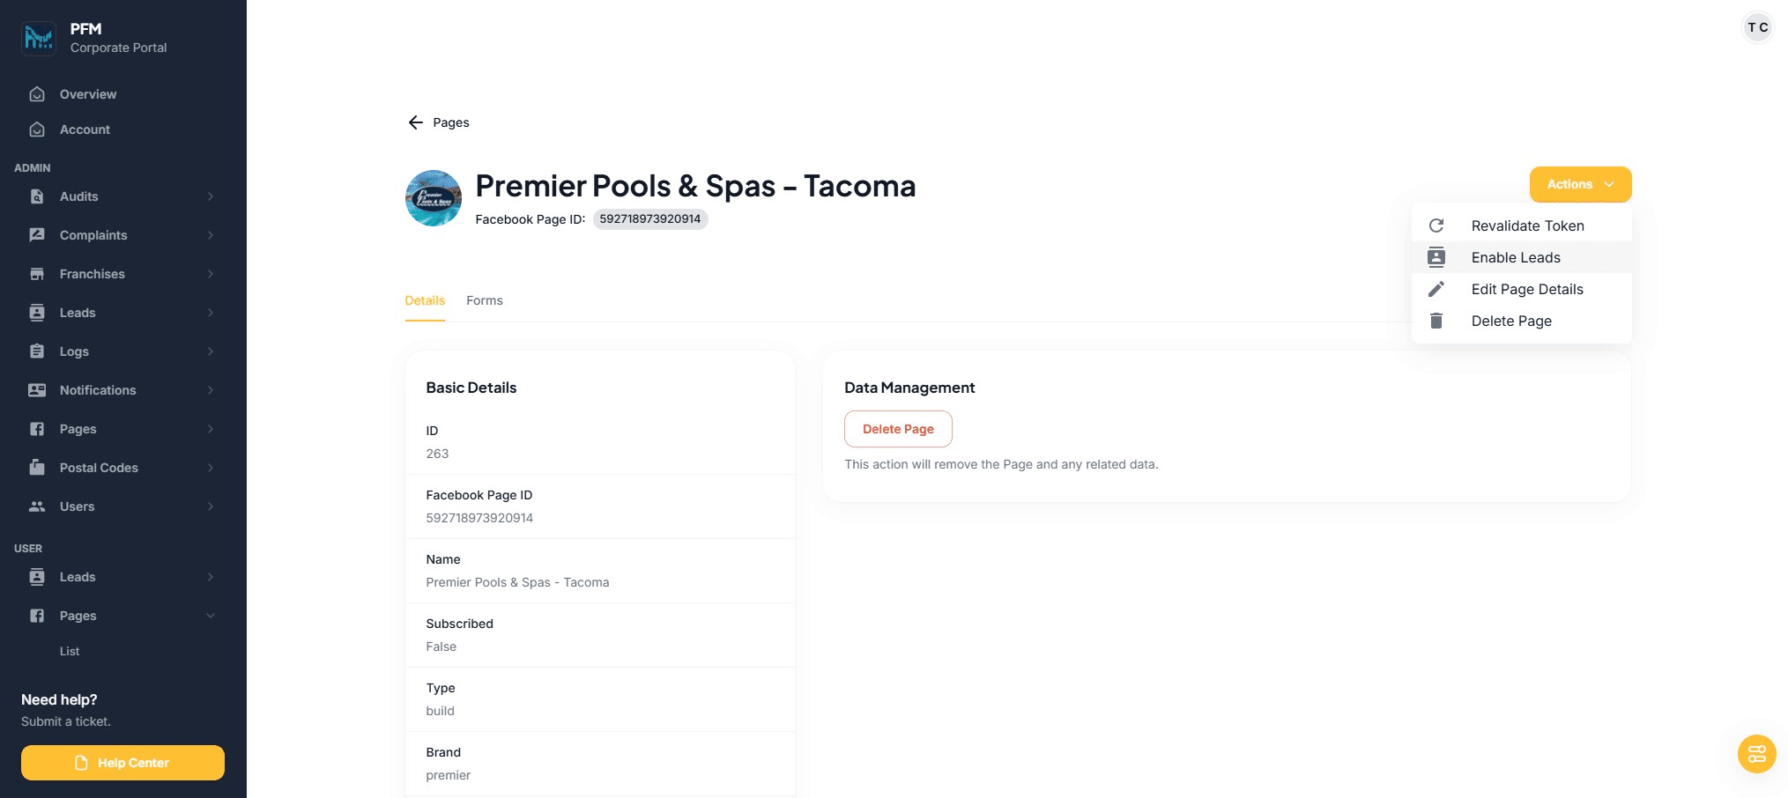Collapse the User Pages sidebar section
This screenshot has width=1788, height=798.
211,616
